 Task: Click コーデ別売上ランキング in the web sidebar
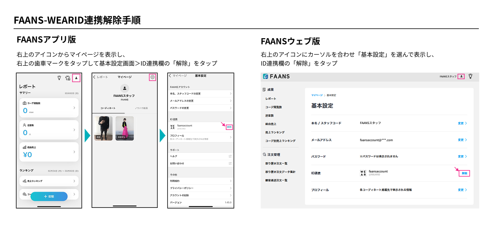(280, 141)
